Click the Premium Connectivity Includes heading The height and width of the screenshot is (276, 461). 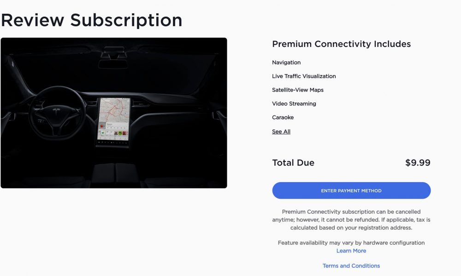[x=341, y=44]
